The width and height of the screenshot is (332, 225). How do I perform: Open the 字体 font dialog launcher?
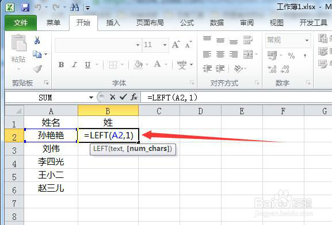192,83
